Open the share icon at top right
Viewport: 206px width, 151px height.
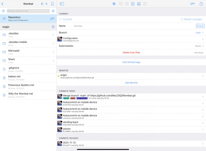coord(201,4)
